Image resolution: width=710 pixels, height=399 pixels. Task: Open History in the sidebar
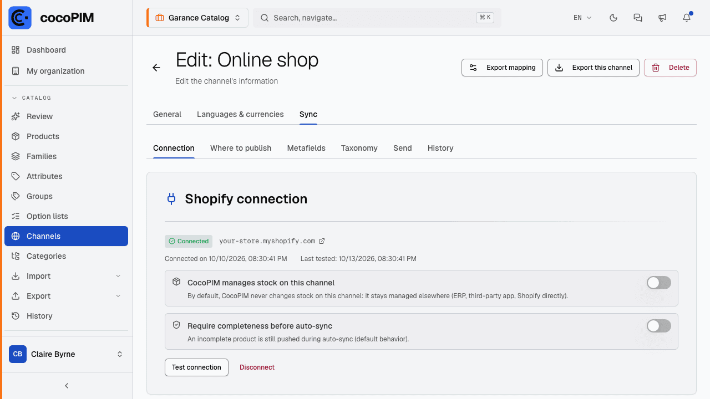66,316
